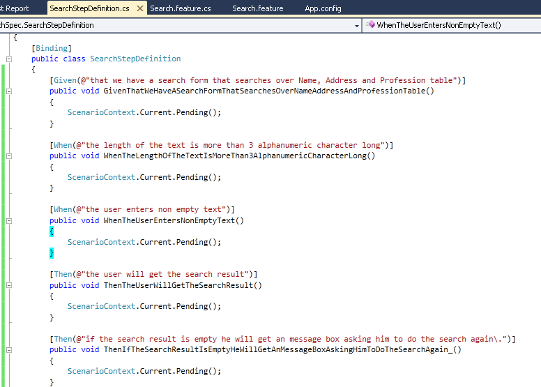The width and height of the screenshot is (541, 387).
Task: Click ThenTheUserWillGetTheSearchResult method name
Action: [x=178, y=285]
